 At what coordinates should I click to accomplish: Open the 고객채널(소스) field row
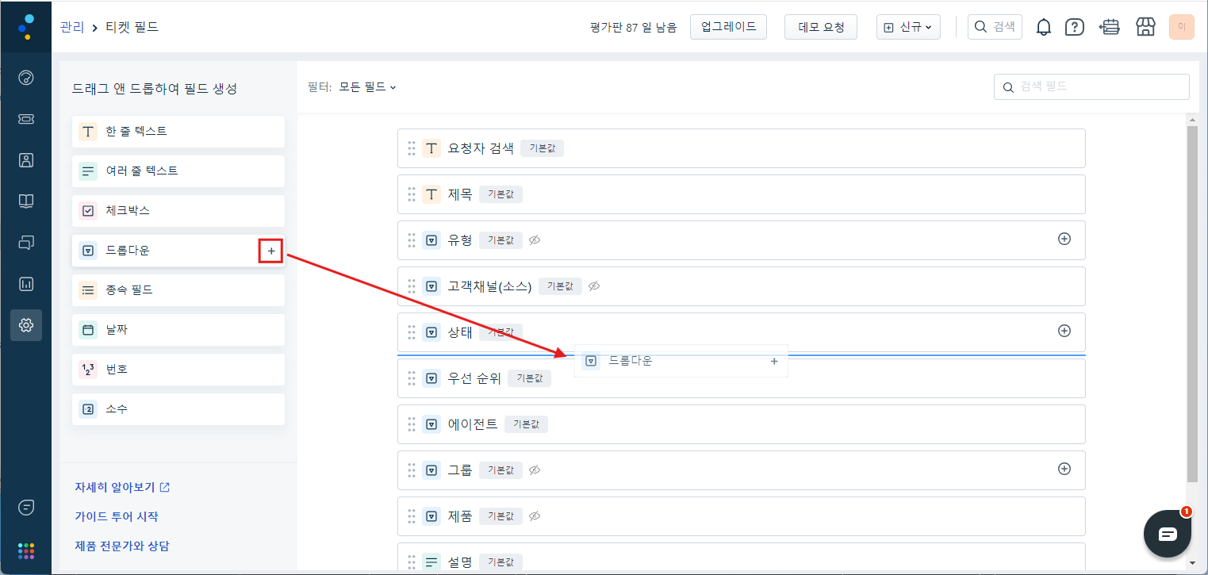741,286
